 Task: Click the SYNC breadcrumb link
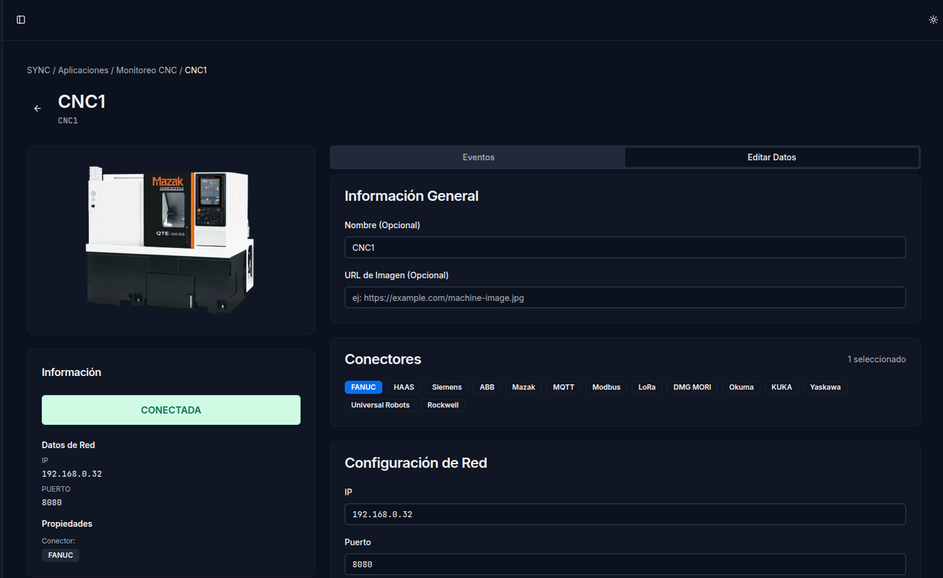[38, 70]
